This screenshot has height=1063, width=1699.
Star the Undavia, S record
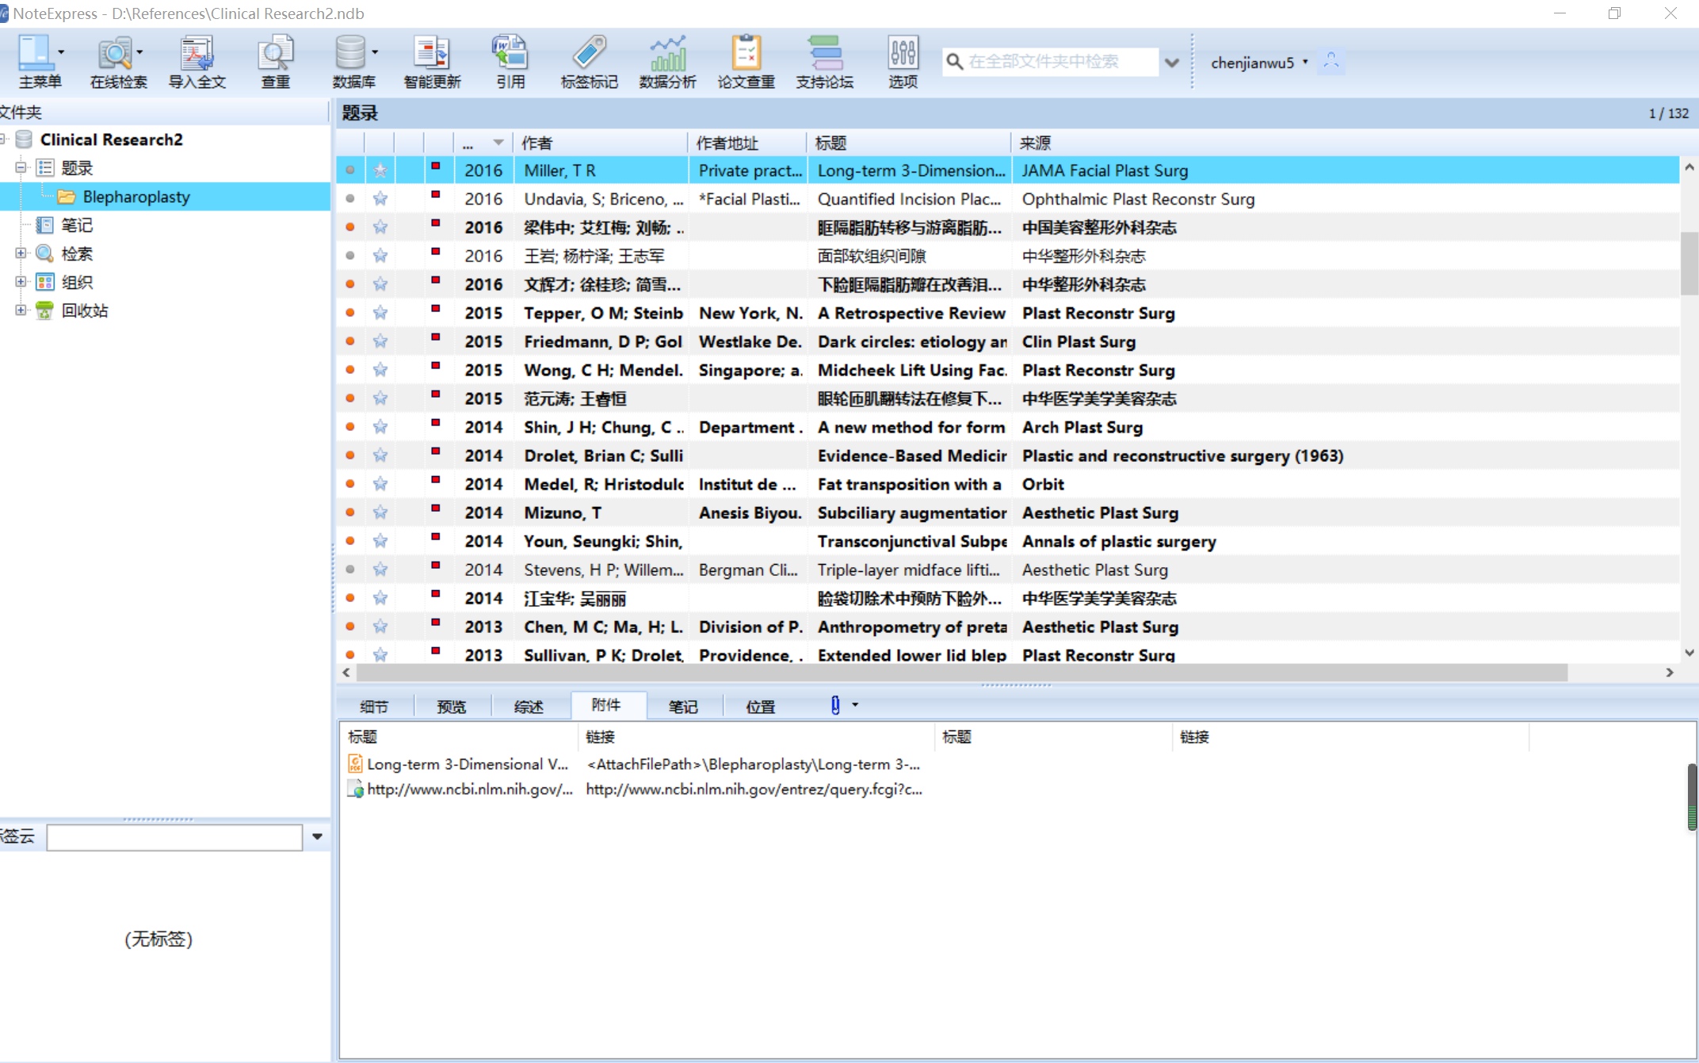380,199
